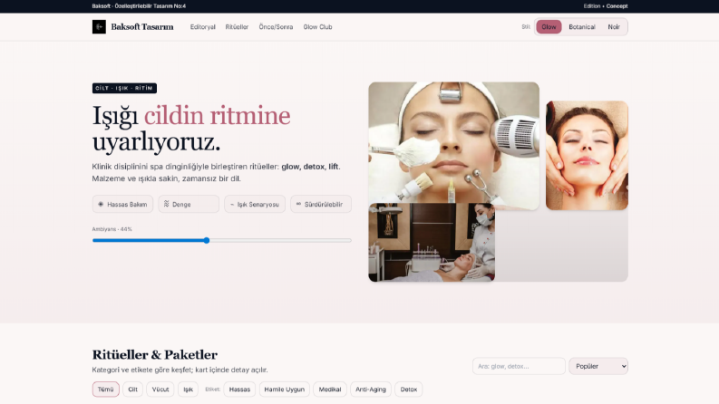Click the Hassas Bakım chip
This screenshot has height=404, width=719.
(122, 205)
